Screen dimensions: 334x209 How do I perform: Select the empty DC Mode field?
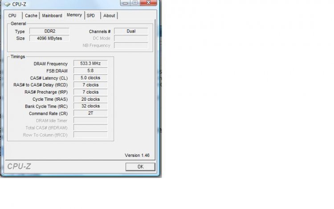point(131,38)
